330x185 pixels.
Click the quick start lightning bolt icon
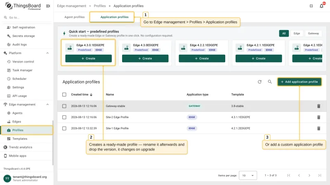64,33
